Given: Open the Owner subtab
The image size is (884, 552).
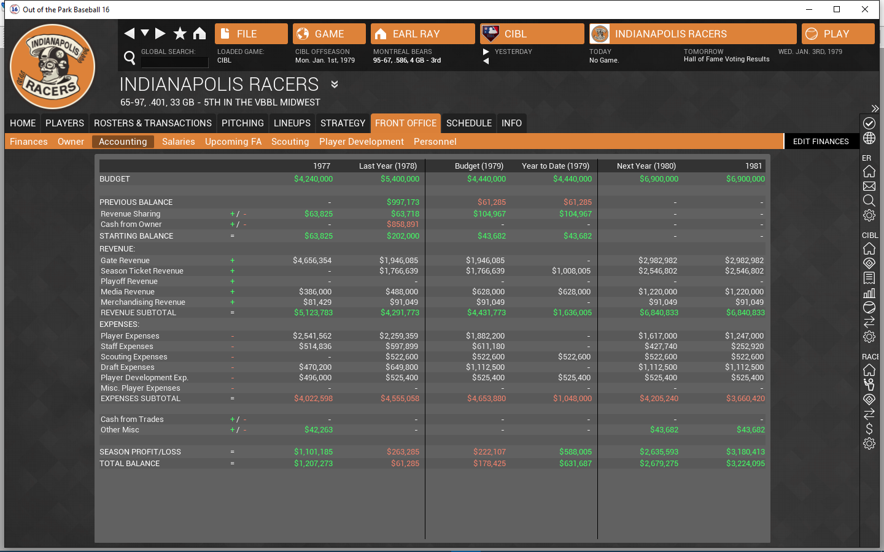Looking at the screenshot, I should point(71,142).
